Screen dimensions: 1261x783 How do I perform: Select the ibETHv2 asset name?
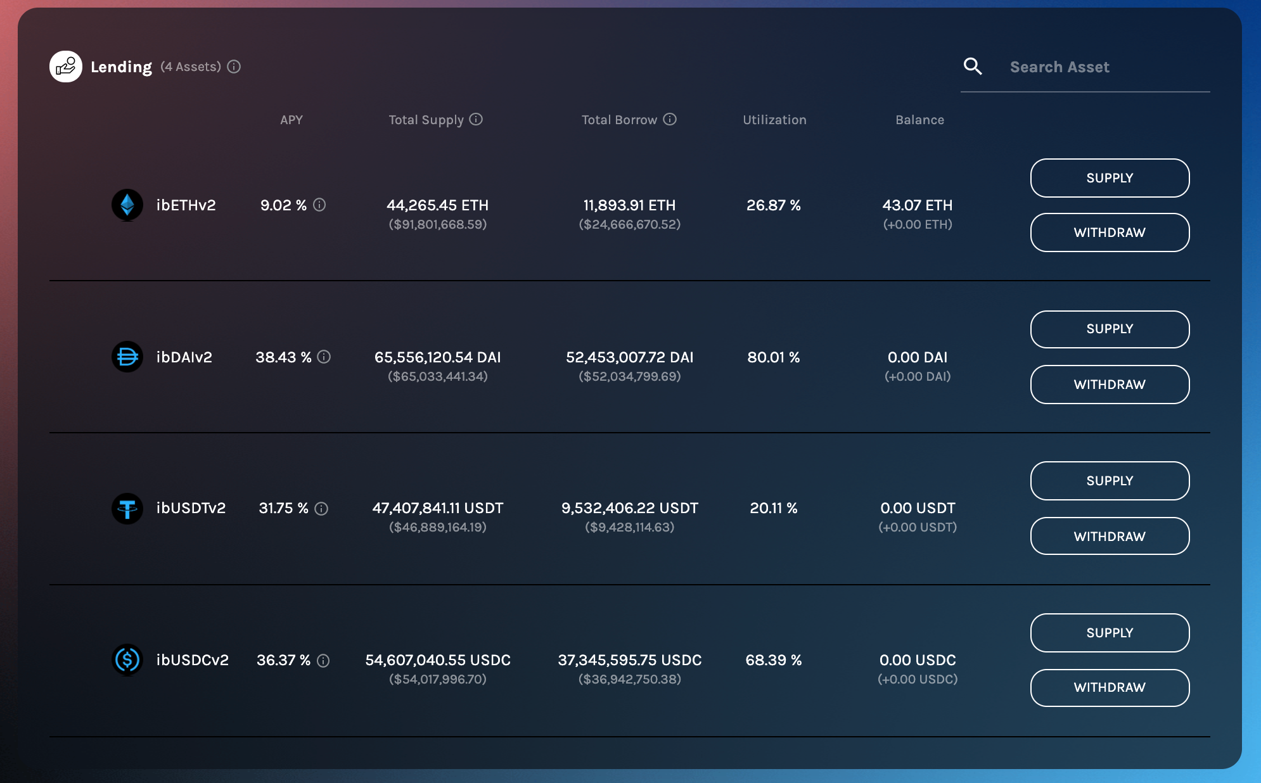coord(186,205)
